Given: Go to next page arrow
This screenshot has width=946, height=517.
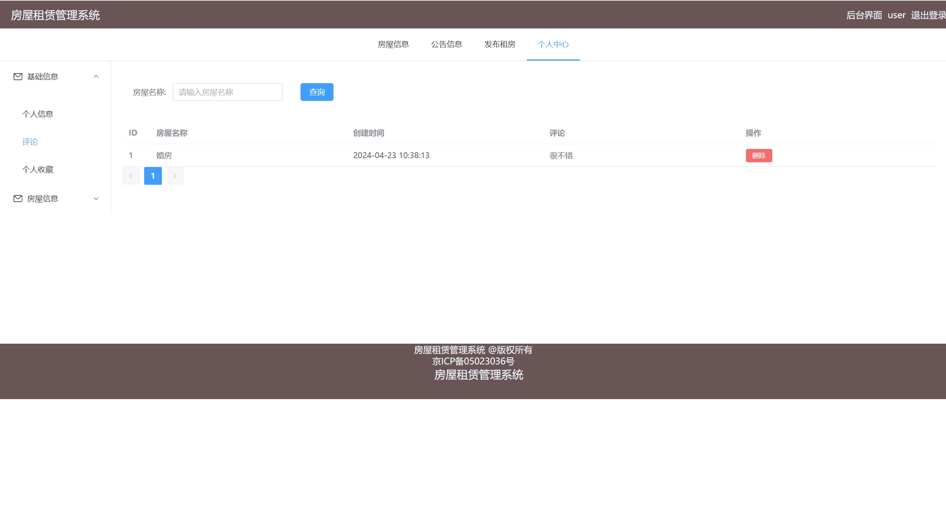Looking at the screenshot, I should click(175, 176).
